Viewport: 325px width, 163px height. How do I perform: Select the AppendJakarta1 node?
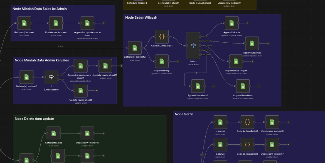click(252, 44)
